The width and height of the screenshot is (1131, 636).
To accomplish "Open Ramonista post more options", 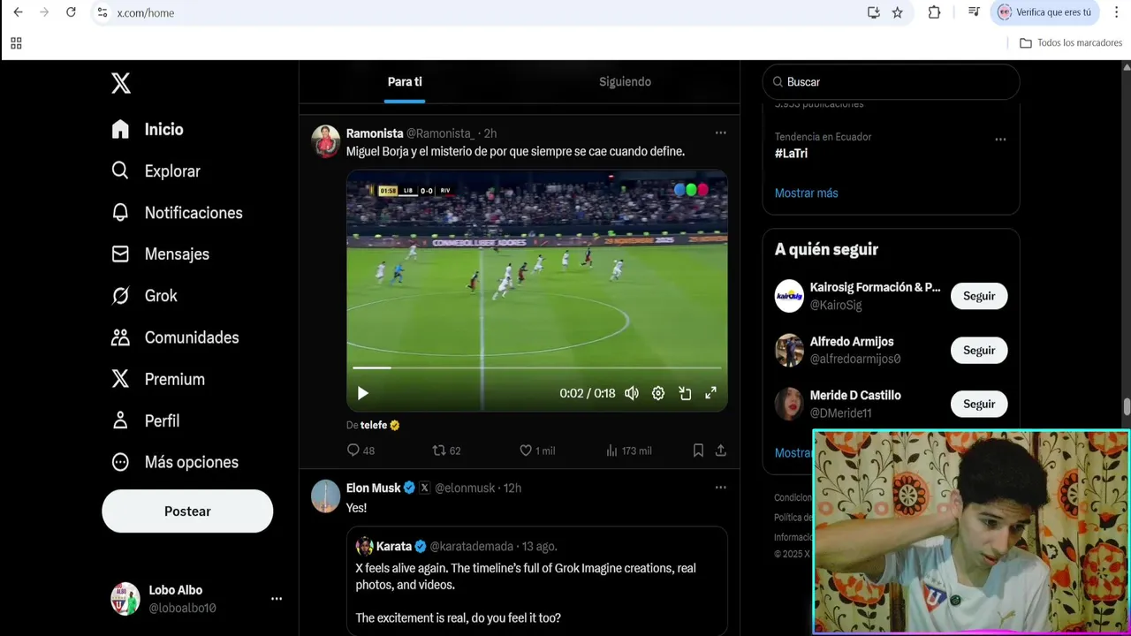I will pyautogui.click(x=720, y=133).
